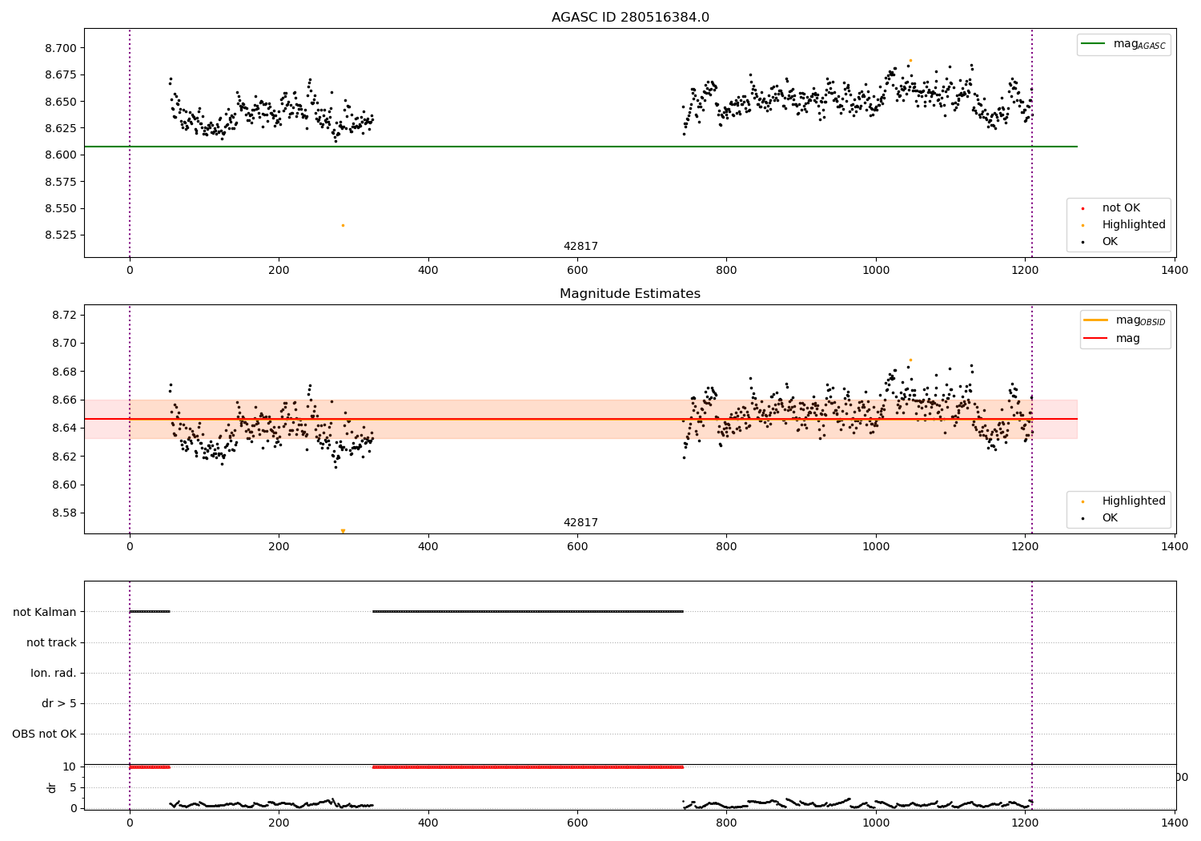
Task: Click the 8.62 y-axis tick label
Action: point(64,457)
